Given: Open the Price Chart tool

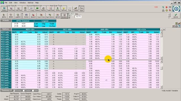Looking at the screenshot, I should pos(11,9).
